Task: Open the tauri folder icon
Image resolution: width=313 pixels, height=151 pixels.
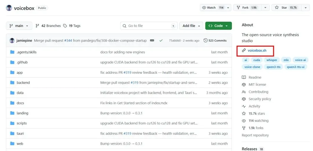Action: coord(12,133)
